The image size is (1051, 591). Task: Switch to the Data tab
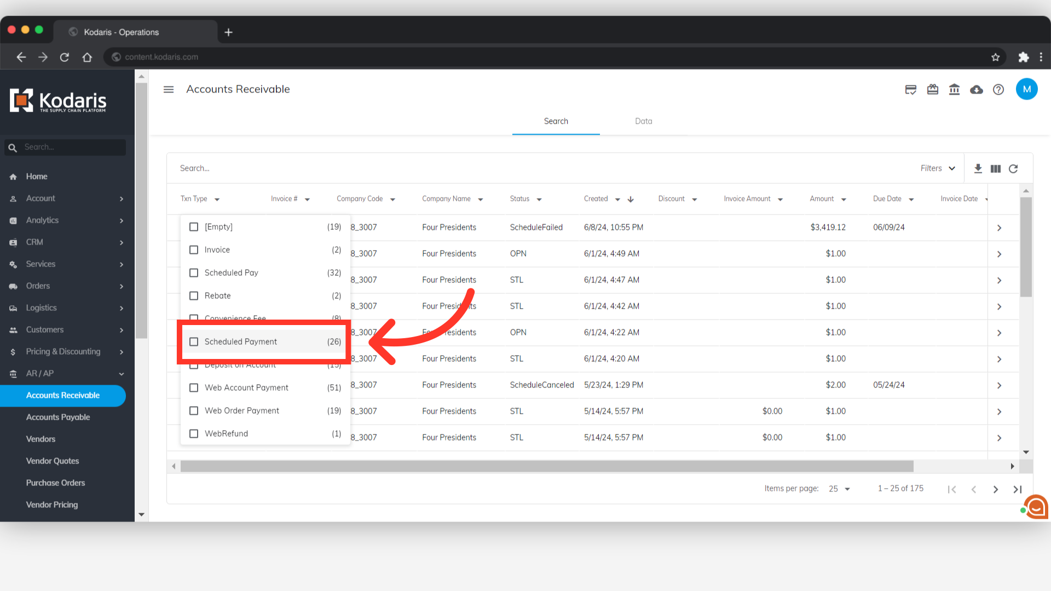point(643,121)
